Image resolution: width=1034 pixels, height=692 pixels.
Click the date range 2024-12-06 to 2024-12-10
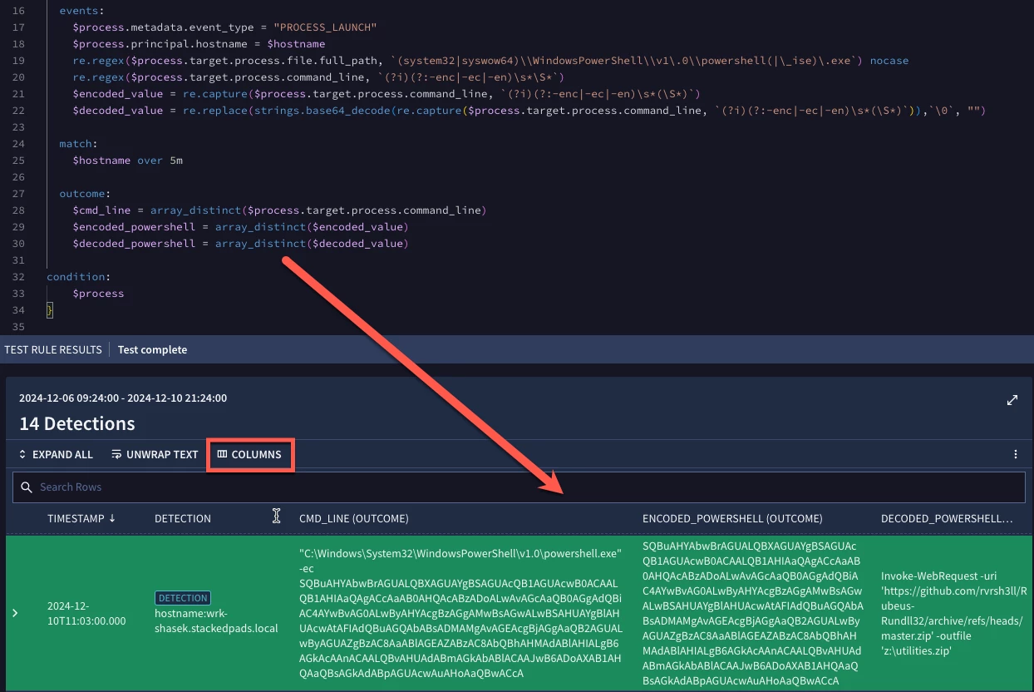click(123, 398)
